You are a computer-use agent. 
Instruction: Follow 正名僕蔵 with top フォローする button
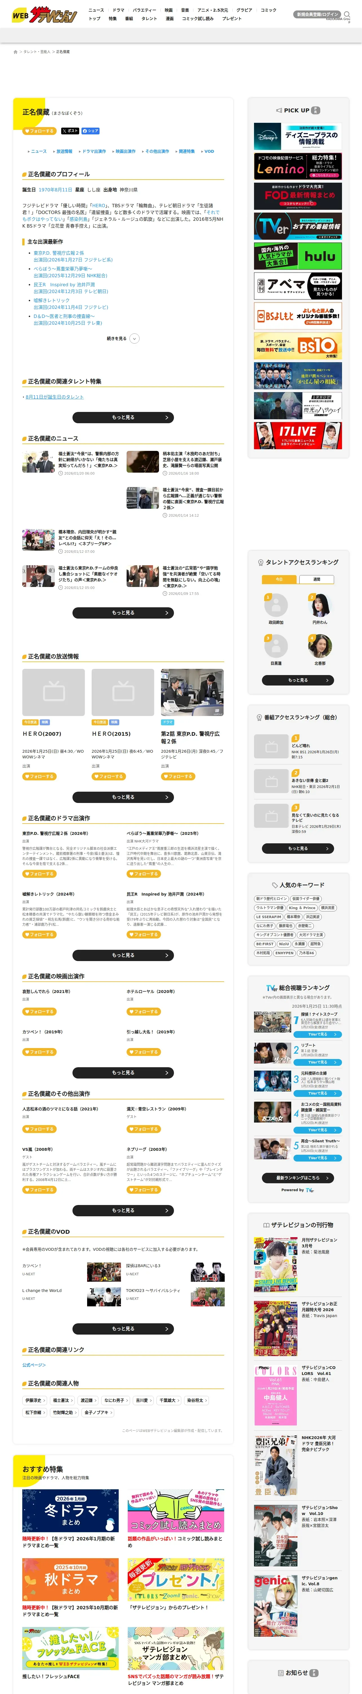[x=39, y=131]
